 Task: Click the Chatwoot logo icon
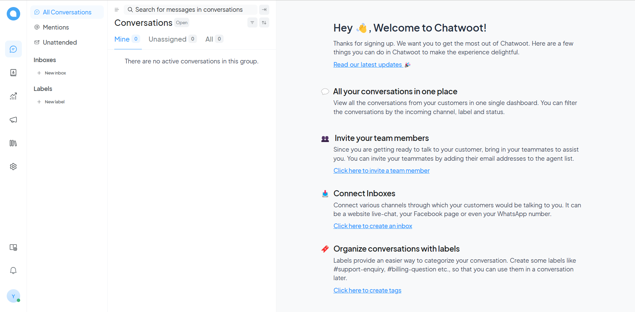(13, 14)
